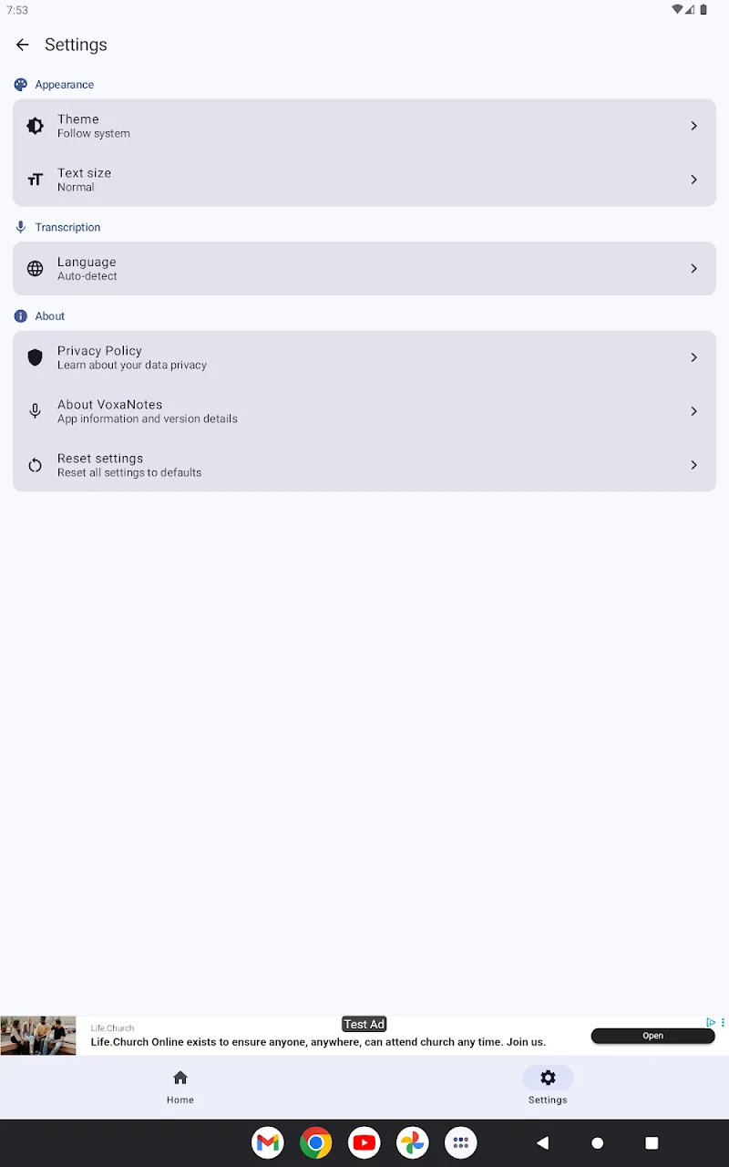This screenshot has width=729, height=1167.
Task: Select the Settings bottom navigation tab
Action: click(x=548, y=1087)
